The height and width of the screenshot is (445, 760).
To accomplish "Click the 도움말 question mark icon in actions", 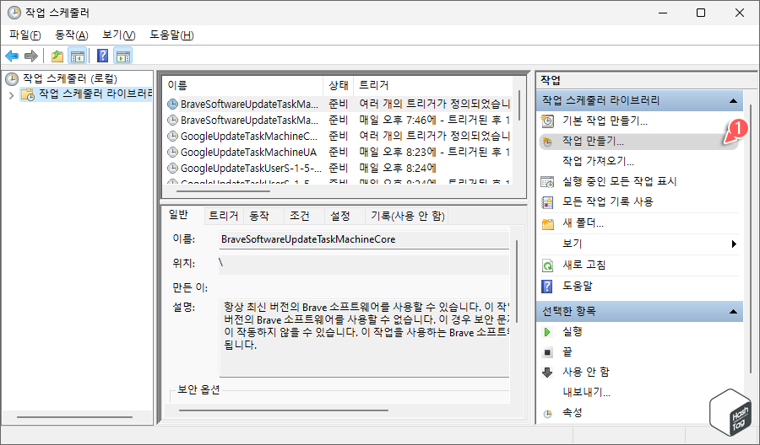I will point(547,287).
